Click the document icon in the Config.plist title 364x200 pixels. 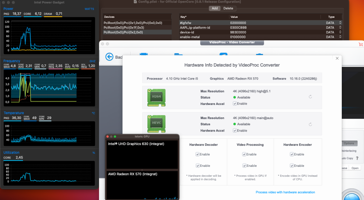point(135,1)
